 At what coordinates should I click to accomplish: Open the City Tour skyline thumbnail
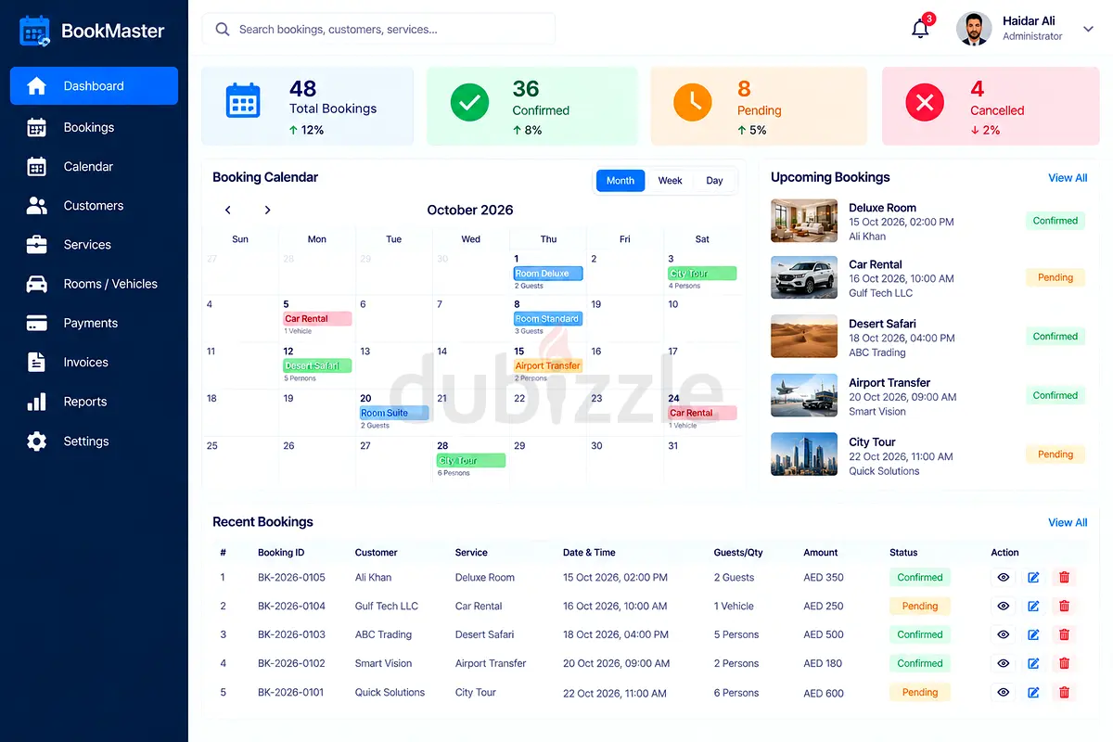(804, 454)
